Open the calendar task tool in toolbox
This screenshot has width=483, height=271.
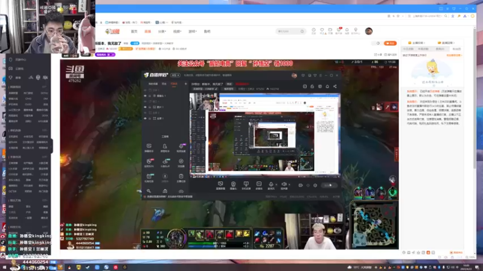click(x=149, y=178)
